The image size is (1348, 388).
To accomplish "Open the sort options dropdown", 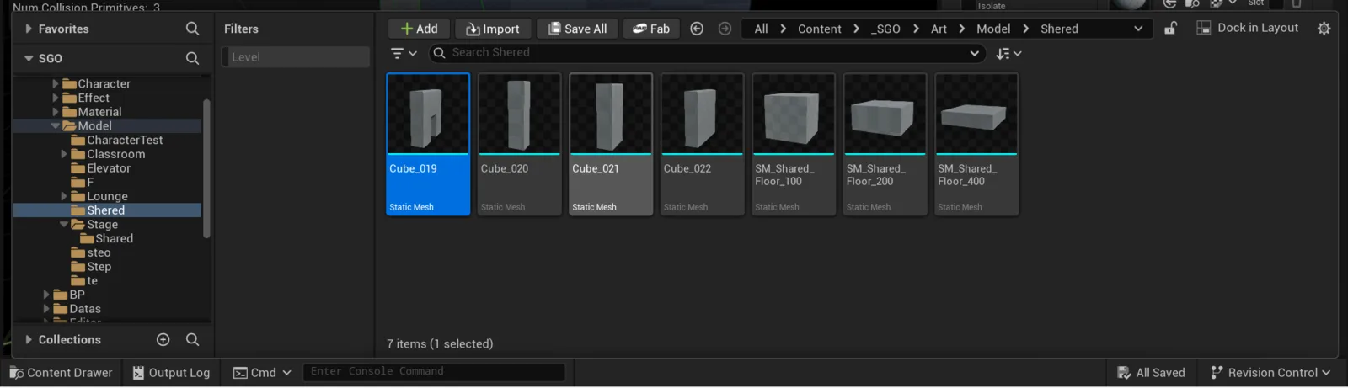I will coord(1008,53).
